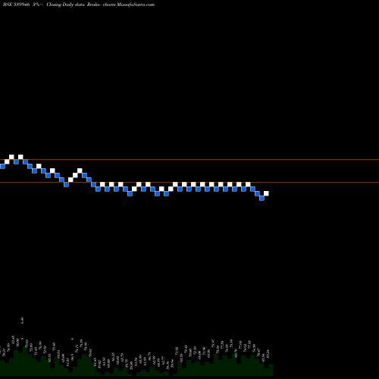The image size is (379, 379).
Task: Open the MunafaSutra.com text in the header
Action: pyautogui.click(x=136, y=5)
